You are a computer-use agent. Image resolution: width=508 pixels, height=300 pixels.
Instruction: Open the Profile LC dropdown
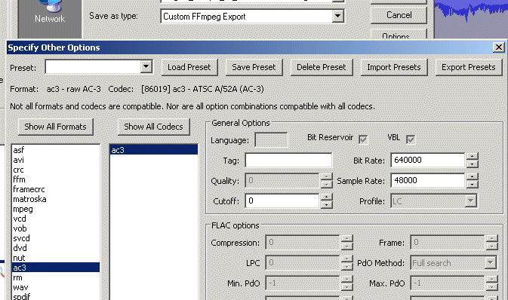[470, 201]
